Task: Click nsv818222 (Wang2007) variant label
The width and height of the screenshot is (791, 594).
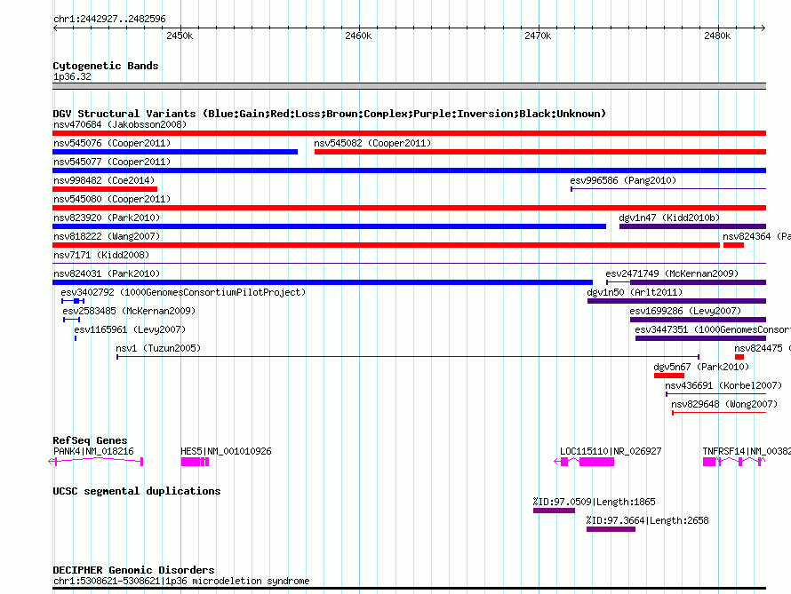Action: 107,236
